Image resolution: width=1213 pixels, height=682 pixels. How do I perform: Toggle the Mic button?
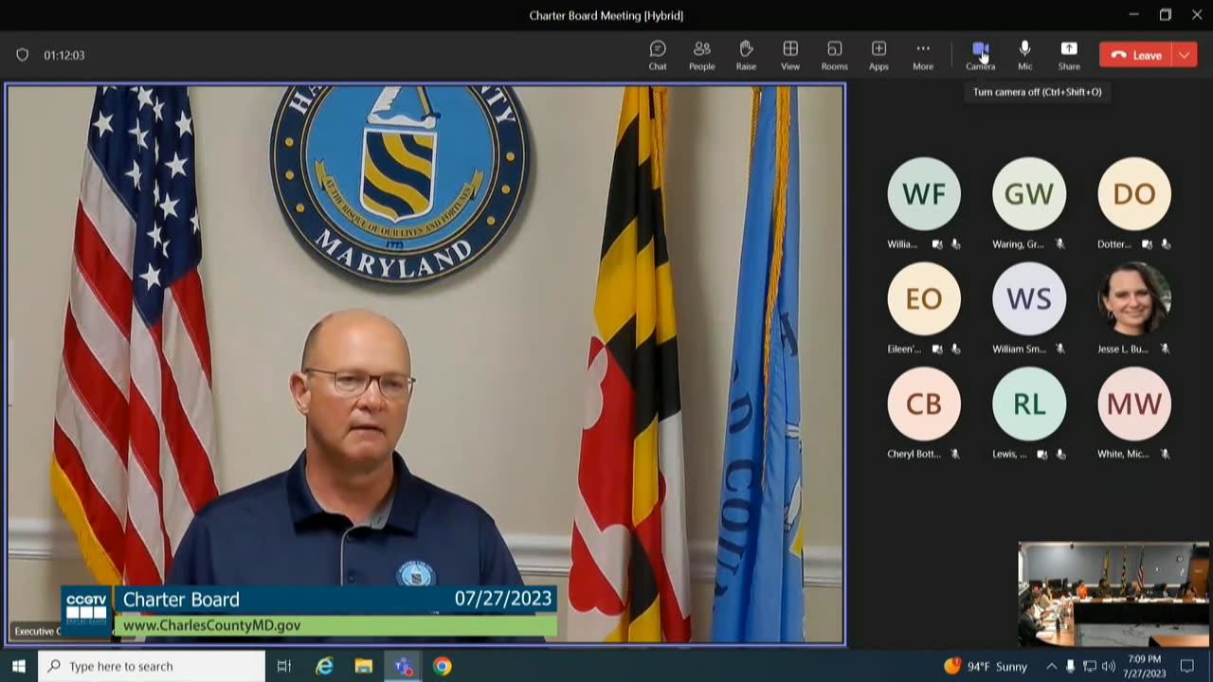click(1024, 55)
